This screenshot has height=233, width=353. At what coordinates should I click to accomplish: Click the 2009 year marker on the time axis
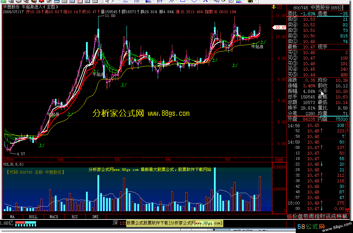coord(9,159)
